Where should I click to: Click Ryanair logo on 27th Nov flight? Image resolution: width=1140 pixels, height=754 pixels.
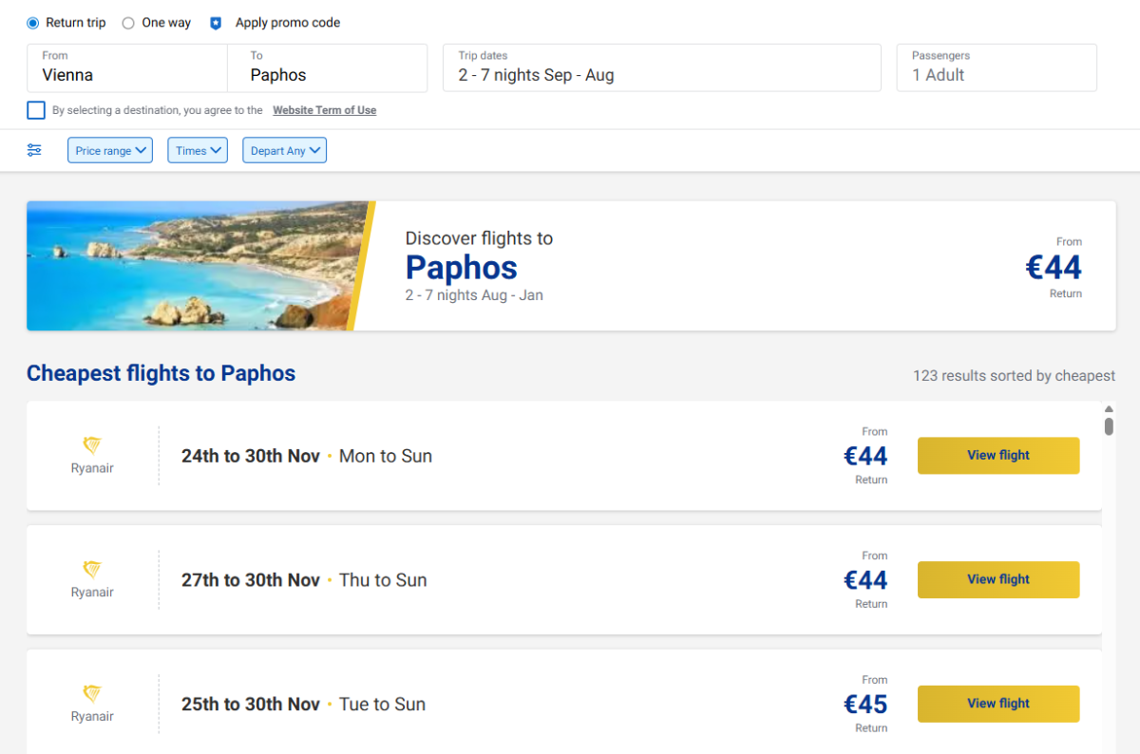92,570
